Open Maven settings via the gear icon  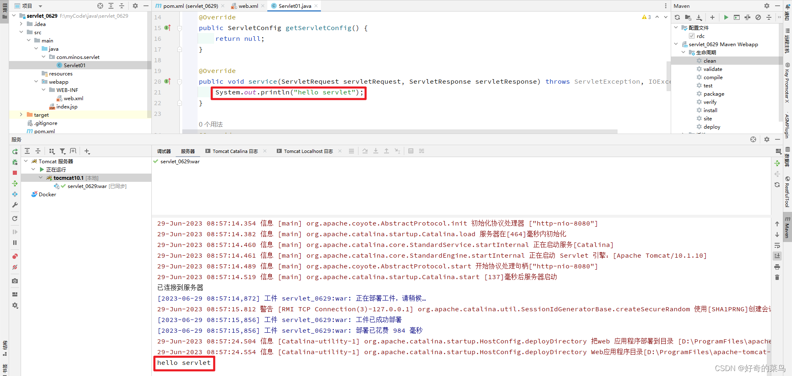click(767, 6)
